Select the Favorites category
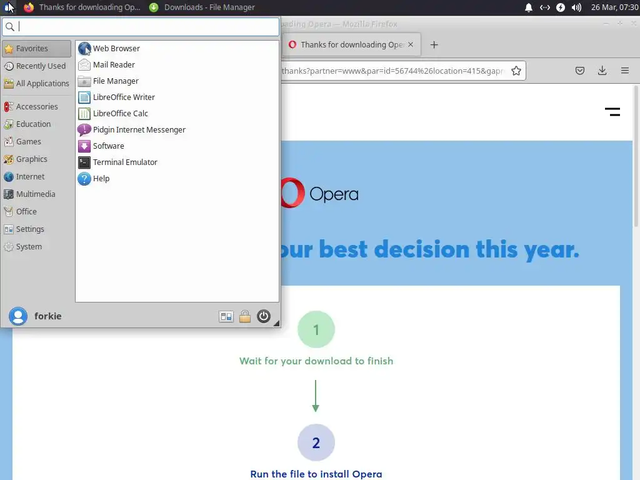Viewport: 640px width, 480px height. [x=37, y=49]
